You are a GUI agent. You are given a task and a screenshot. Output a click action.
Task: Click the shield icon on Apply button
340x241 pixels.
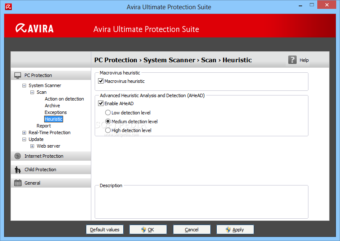[x=228, y=230]
